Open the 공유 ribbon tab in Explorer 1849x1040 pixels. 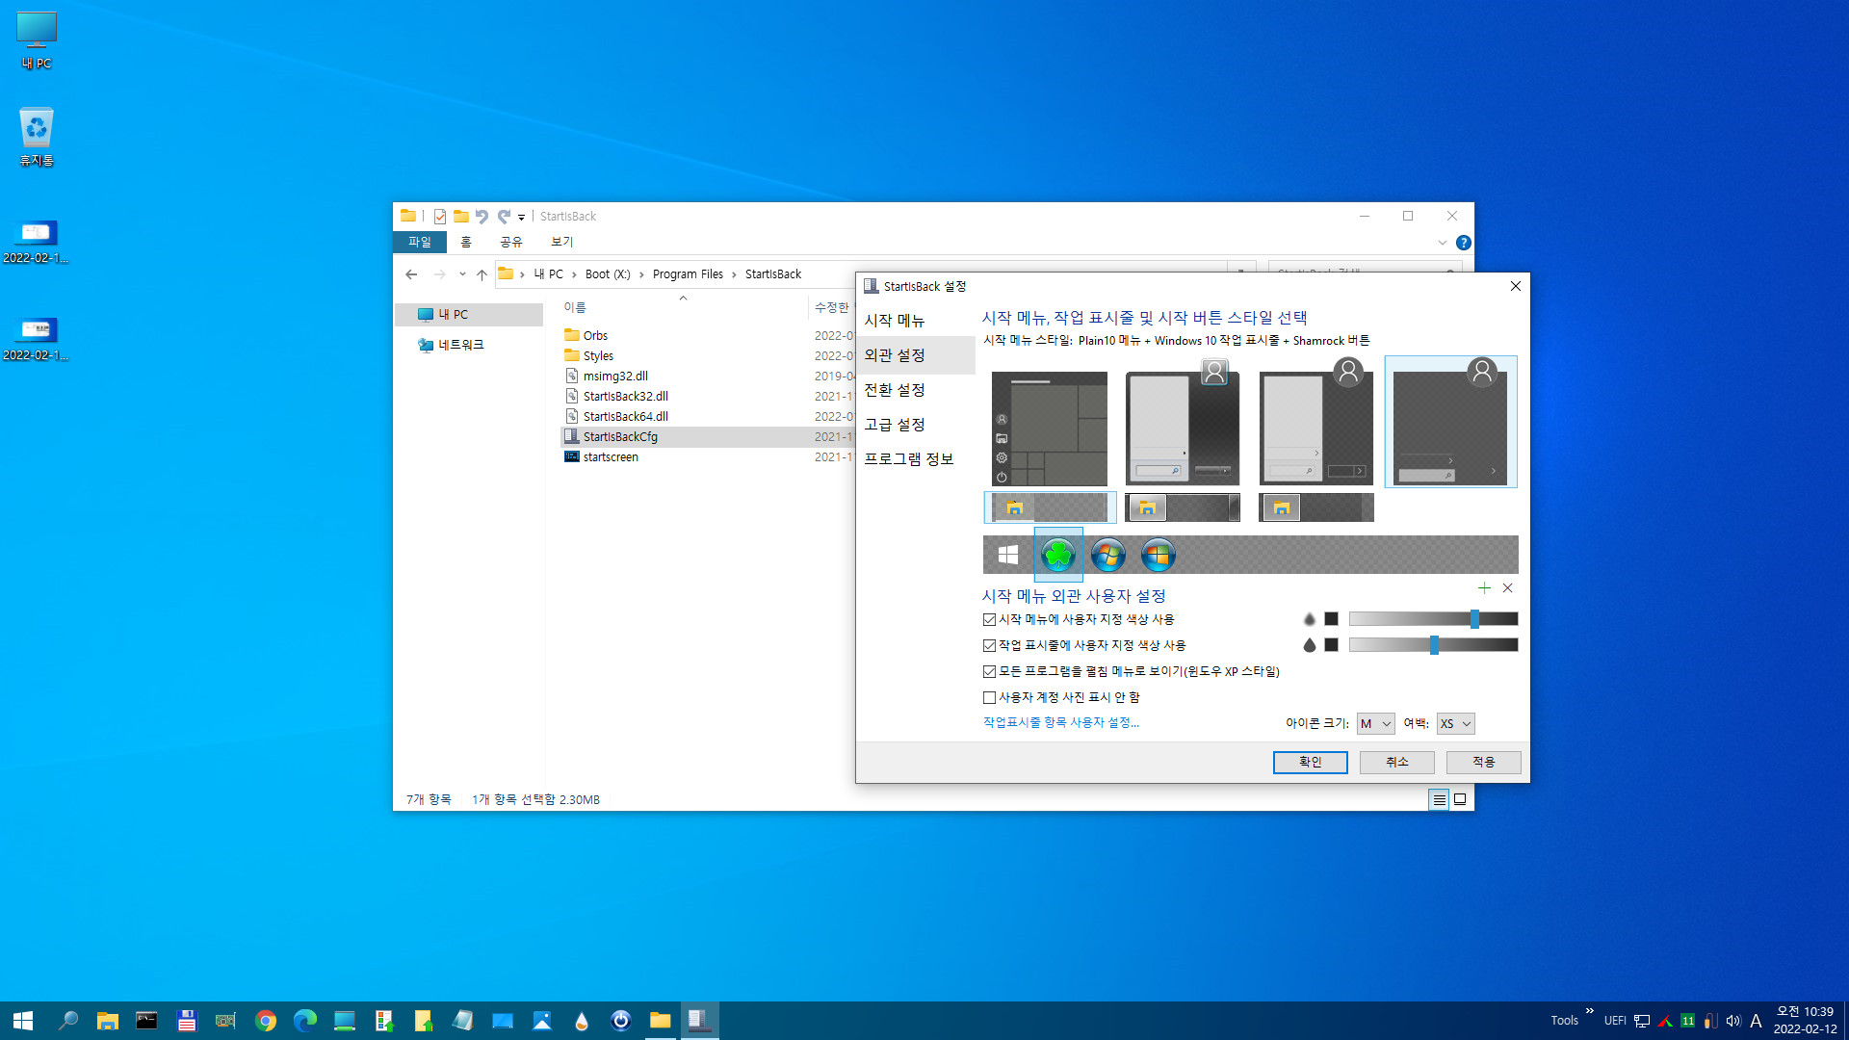pyautogui.click(x=511, y=242)
